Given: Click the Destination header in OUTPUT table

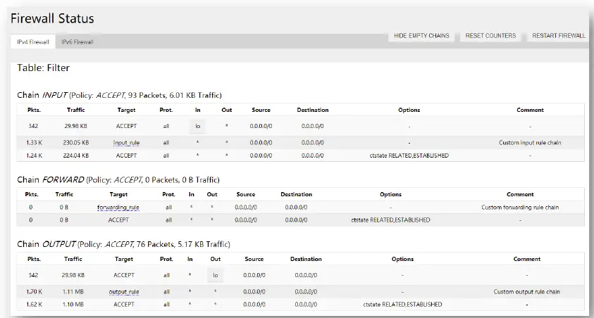Looking at the screenshot, I should [306, 259].
